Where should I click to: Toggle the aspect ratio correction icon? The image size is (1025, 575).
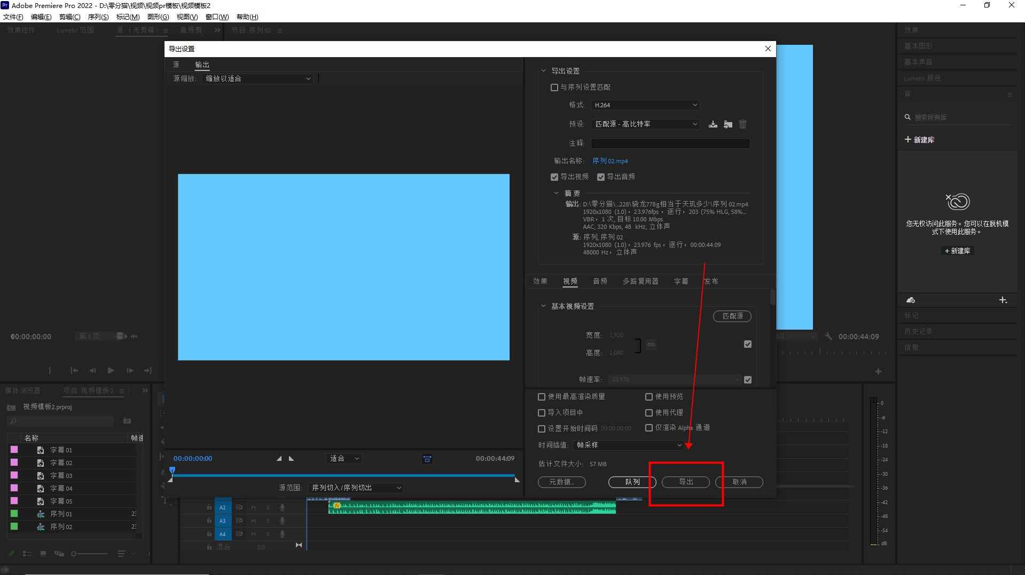(427, 459)
